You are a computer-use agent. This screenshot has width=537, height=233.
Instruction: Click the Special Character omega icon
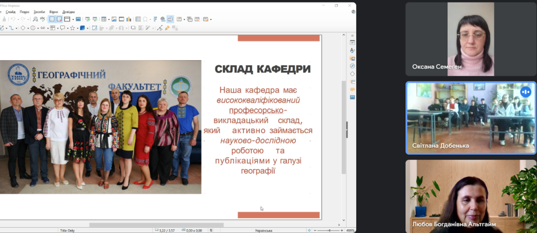click(145, 19)
